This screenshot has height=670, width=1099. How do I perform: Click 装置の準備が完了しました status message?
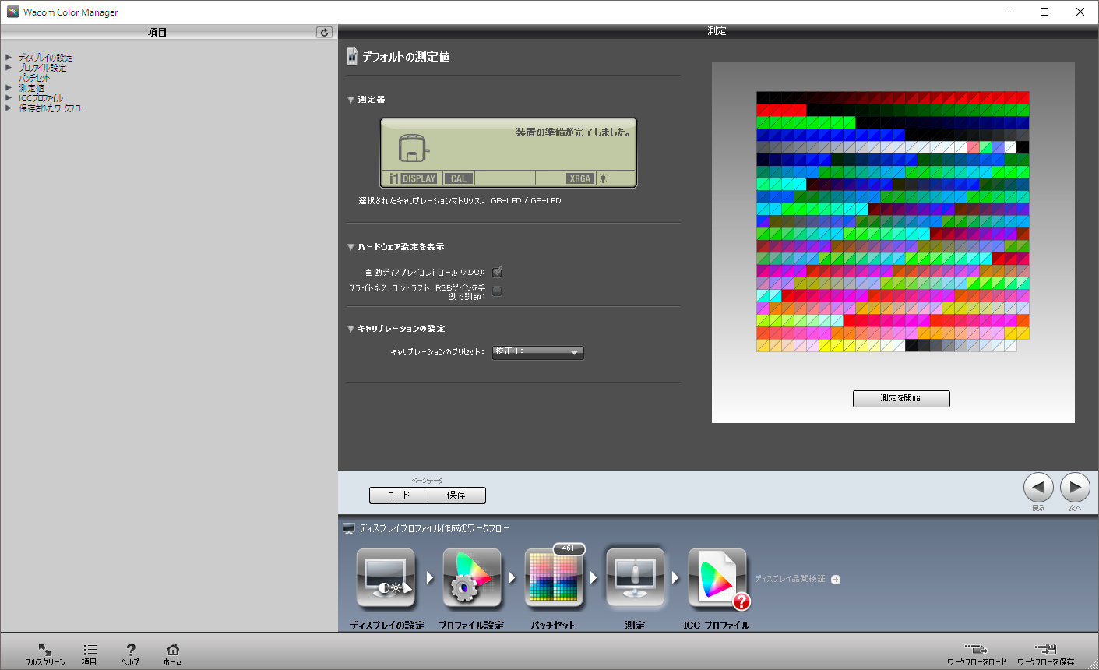tap(573, 132)
